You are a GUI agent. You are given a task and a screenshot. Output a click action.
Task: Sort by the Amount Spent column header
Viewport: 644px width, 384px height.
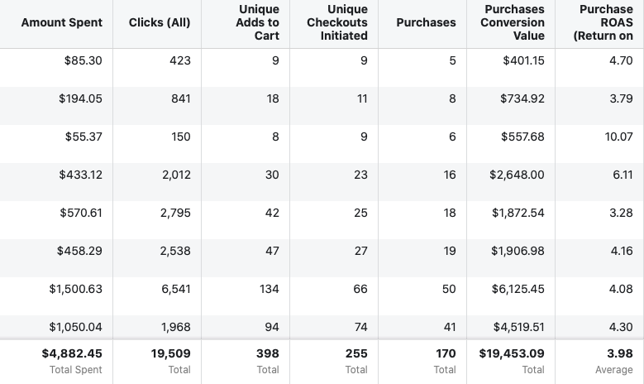(x=62, y=23)
